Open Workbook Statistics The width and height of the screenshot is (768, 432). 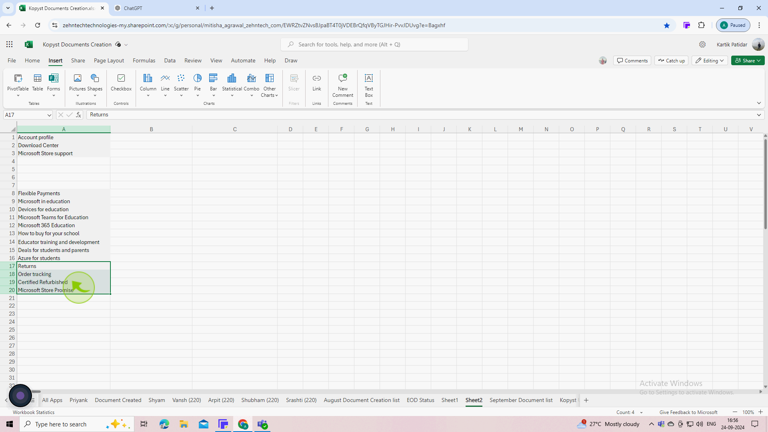click(34, 412)
